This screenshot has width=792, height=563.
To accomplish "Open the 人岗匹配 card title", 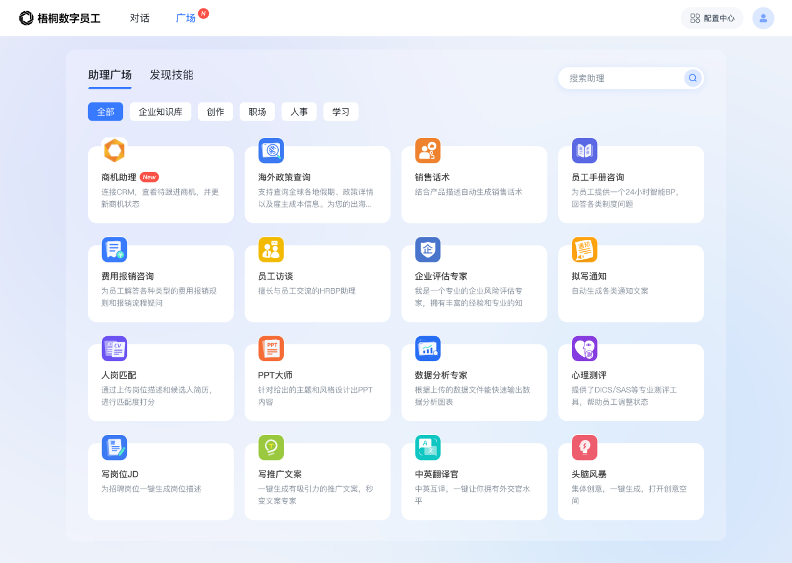I will pos(119,375).
